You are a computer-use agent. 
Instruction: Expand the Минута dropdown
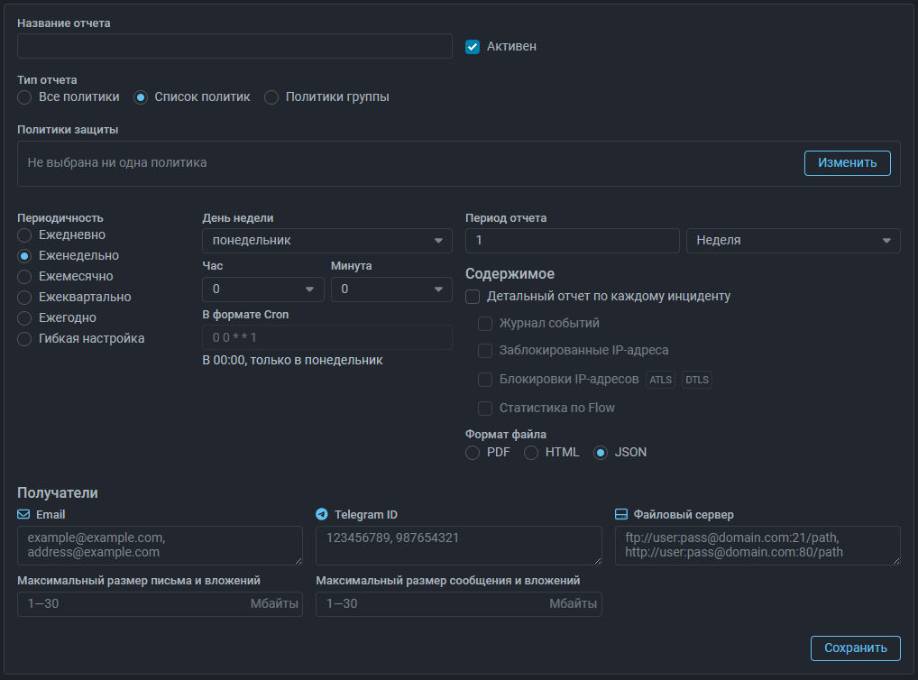coord(390,289)
